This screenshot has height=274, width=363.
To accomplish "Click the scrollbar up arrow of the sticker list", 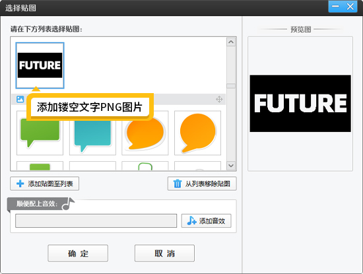I will pyautogui.click(x=231, y=42).
